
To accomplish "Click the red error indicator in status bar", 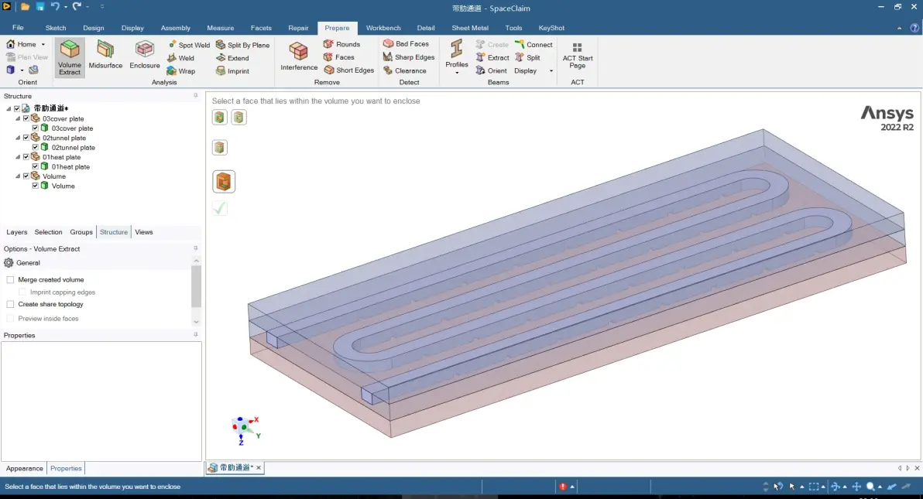I will pyautogui.click(x=563, y=487).
